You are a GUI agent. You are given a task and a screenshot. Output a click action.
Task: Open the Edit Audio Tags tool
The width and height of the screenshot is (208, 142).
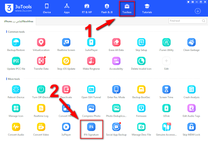click(191, 108)
